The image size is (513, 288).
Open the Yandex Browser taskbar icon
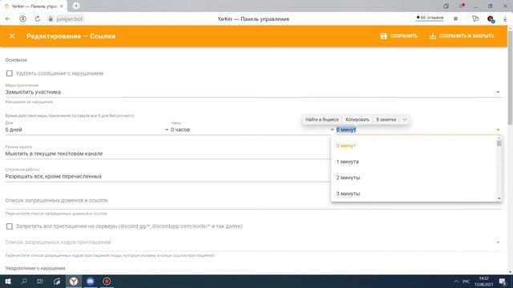74,282
